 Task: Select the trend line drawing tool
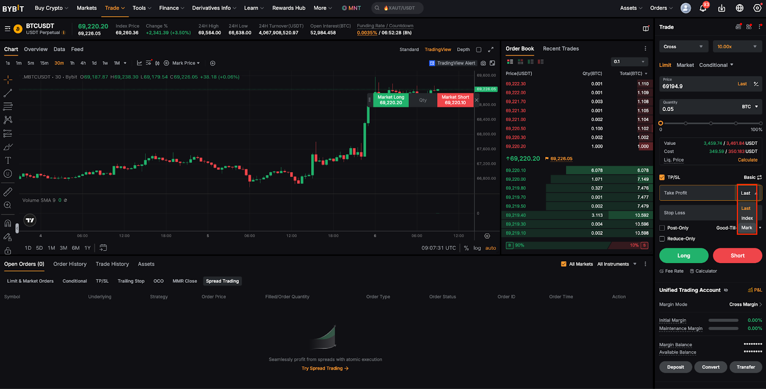[x=8, y=93]
